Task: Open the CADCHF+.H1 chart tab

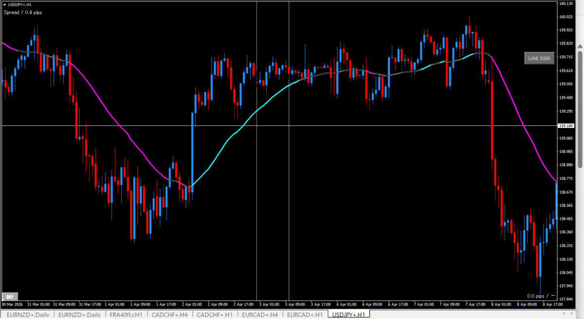Action: tap(215, 315)
